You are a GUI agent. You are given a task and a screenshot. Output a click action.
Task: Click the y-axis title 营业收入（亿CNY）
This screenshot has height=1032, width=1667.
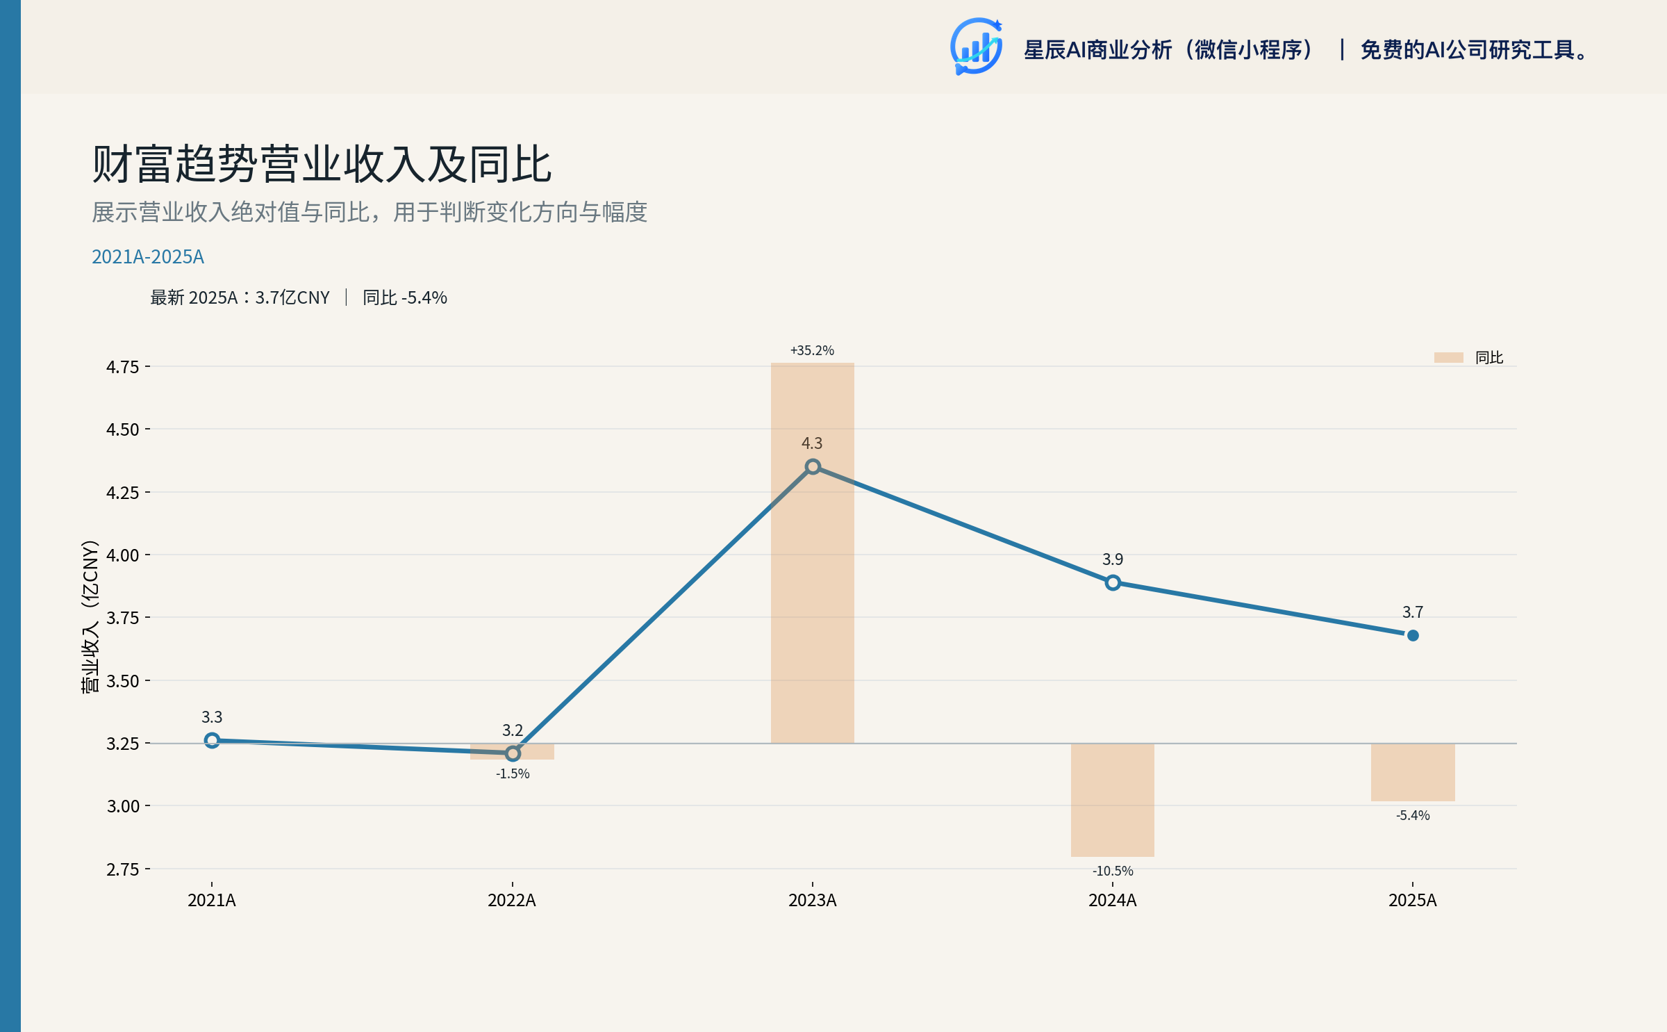tap(90, 617)
